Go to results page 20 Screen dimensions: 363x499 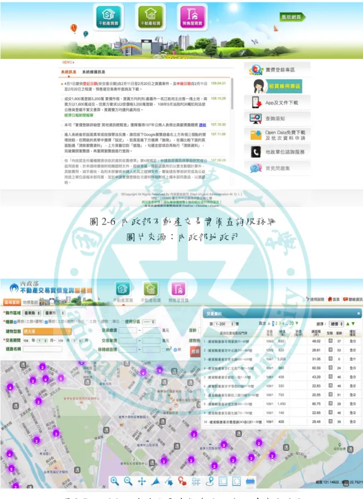click(x=291, y=323)
